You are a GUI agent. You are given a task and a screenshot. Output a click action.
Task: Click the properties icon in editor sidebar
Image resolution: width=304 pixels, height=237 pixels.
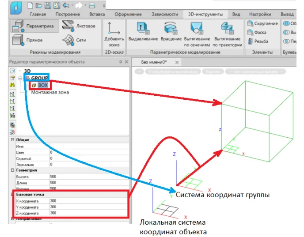[x=12, y=78]
